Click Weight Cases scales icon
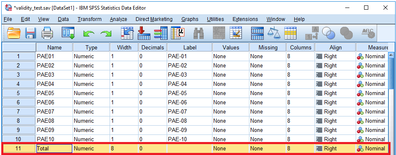 [274, 33]
